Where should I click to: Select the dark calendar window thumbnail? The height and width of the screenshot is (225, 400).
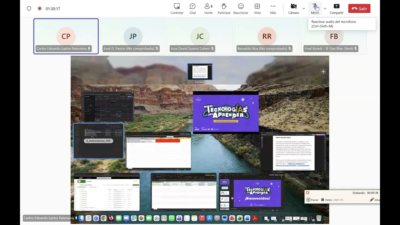[107, 106]
